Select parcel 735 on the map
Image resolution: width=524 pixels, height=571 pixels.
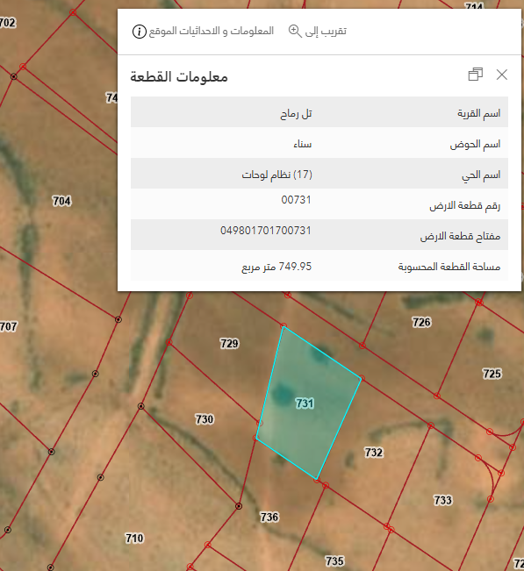coord(334,560)
